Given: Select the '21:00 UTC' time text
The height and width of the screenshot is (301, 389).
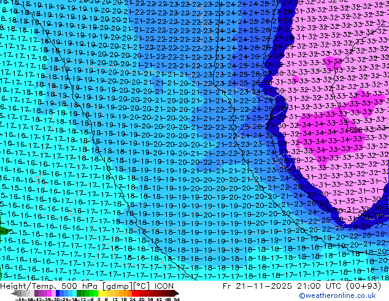Looking at the screenshot, I should click(x=320, y=286).
